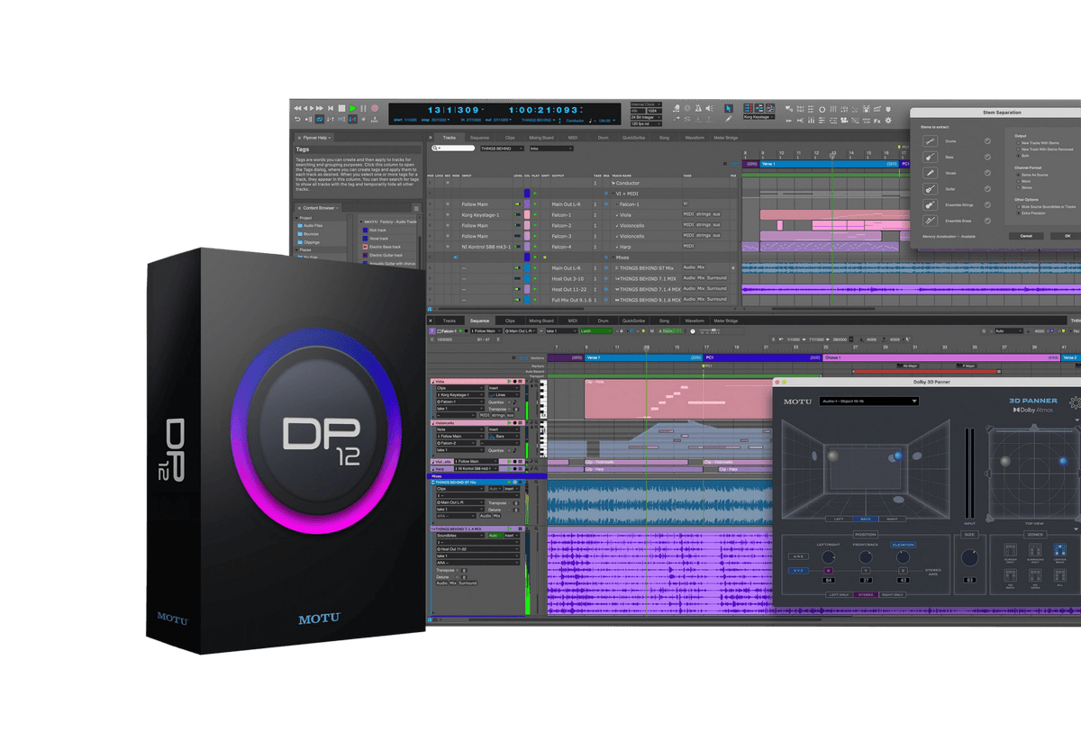Open the Meter Bridge tab in upper window
This screenshot has width=1081, height=741.
[725, 138]
